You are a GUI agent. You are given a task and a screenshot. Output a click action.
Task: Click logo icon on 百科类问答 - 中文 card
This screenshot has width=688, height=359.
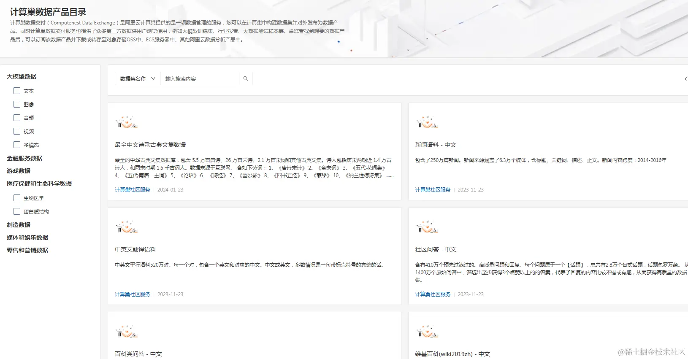click(x=127, y=332)
